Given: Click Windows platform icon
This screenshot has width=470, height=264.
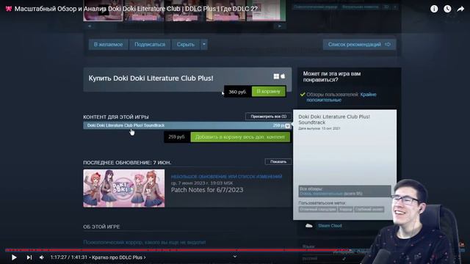Looking at the screenshot, I should point(276,76).
